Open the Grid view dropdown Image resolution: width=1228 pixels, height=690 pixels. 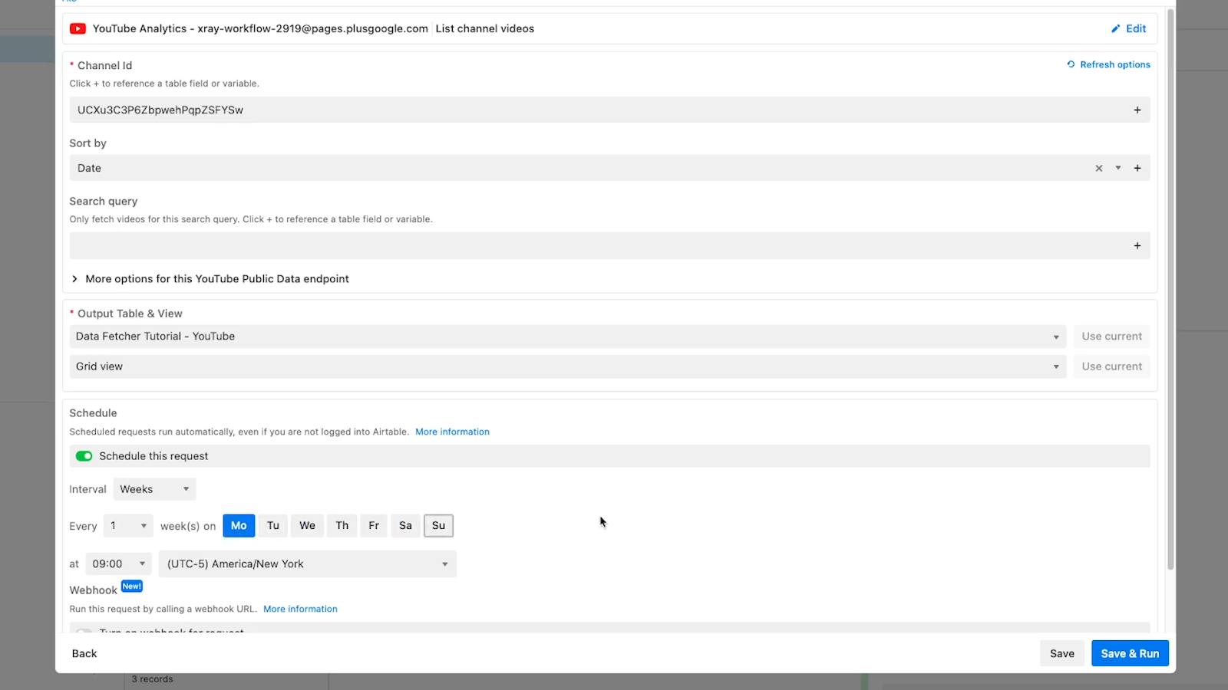click(x=568, y=366)
